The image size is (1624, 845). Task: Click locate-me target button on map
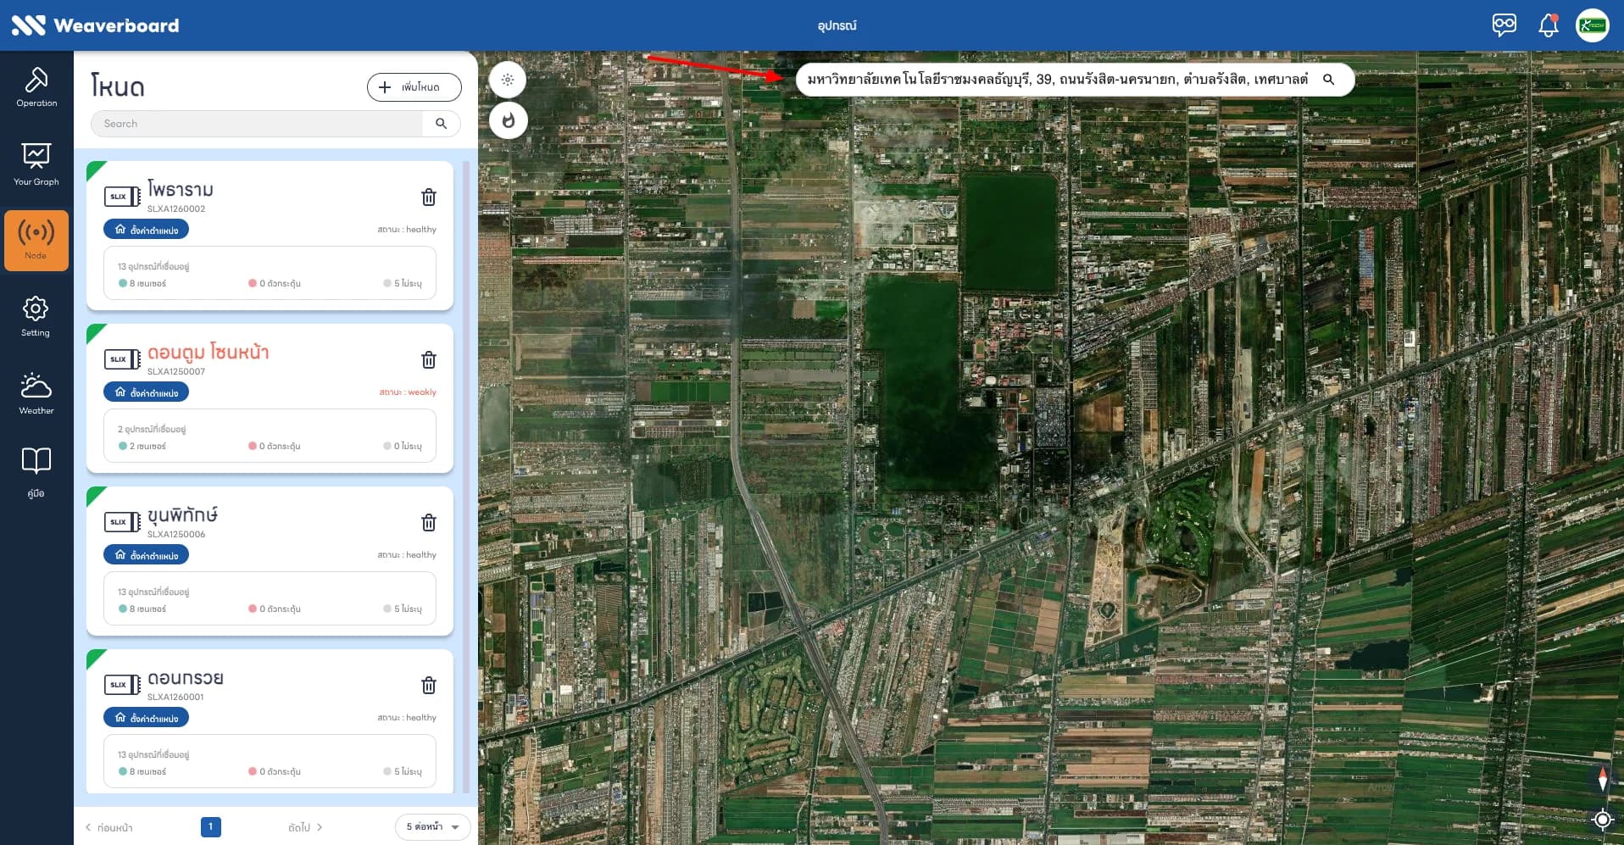[x=1602, y=820]
